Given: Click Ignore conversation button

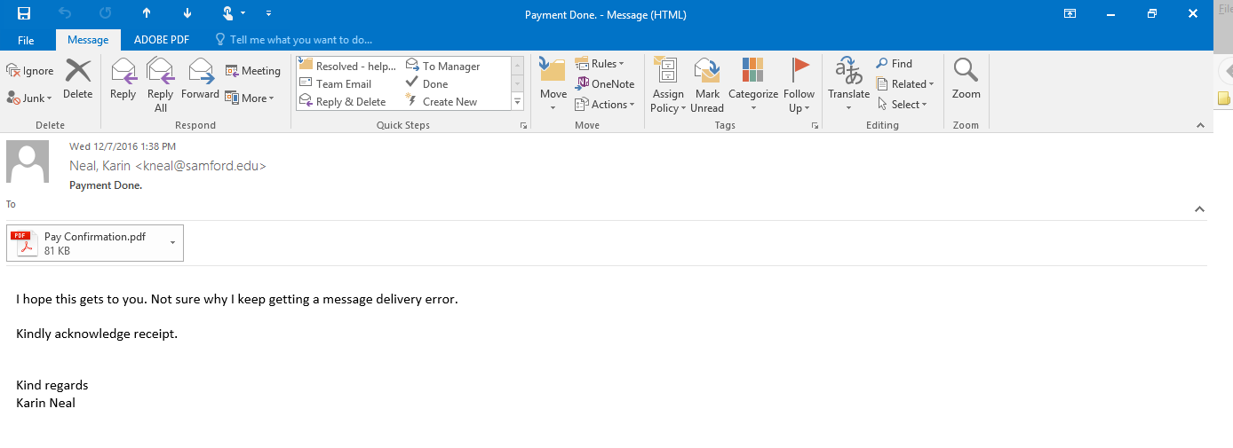Looking at the screenshot, I should pos(30,71).
